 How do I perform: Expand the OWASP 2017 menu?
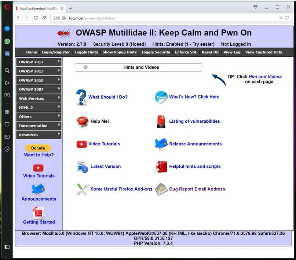click(39, 62)
